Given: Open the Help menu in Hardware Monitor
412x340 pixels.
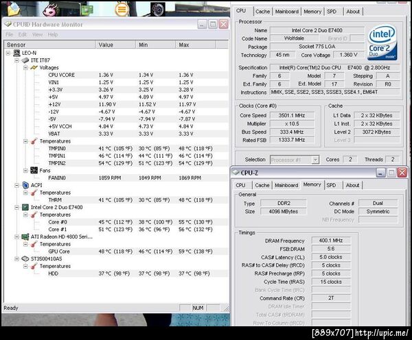Looking at the screenshot, I should pos(53,34).
